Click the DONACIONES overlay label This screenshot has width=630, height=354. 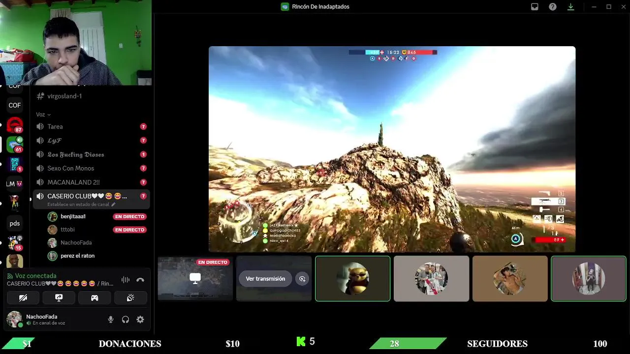click(130, 344)
